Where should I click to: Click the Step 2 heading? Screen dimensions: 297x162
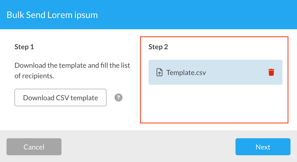click(x=158, y=47)
